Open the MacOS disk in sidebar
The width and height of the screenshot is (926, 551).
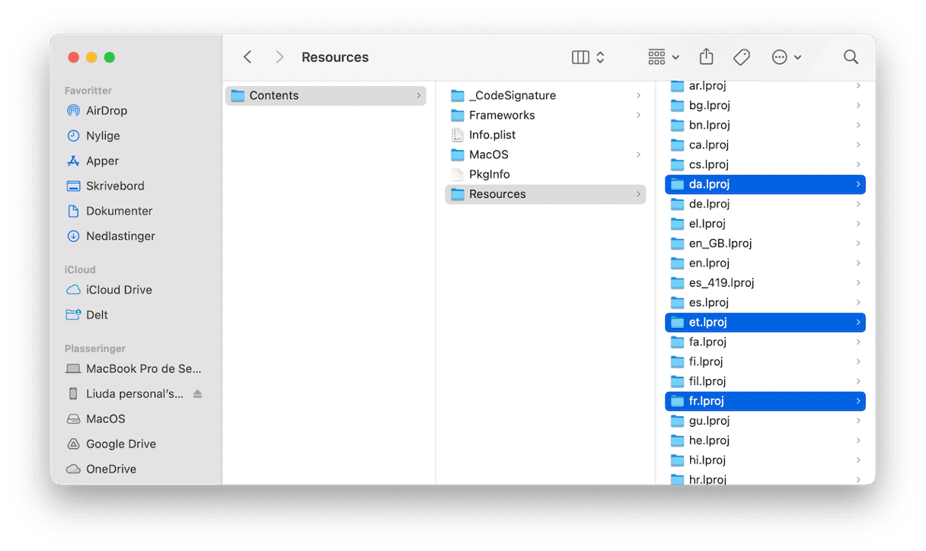[x=105, y=419]
